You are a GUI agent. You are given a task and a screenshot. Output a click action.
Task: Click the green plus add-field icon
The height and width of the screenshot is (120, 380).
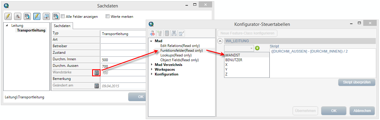[257, 48]
